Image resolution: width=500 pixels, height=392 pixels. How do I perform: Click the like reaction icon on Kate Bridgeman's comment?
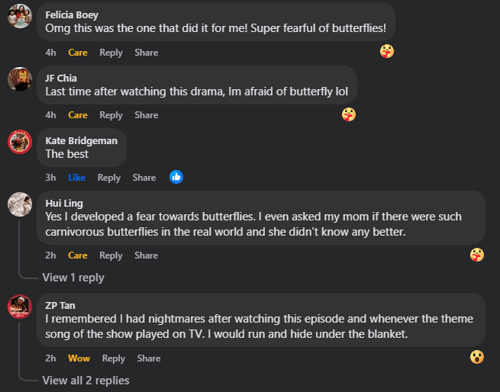176,177
